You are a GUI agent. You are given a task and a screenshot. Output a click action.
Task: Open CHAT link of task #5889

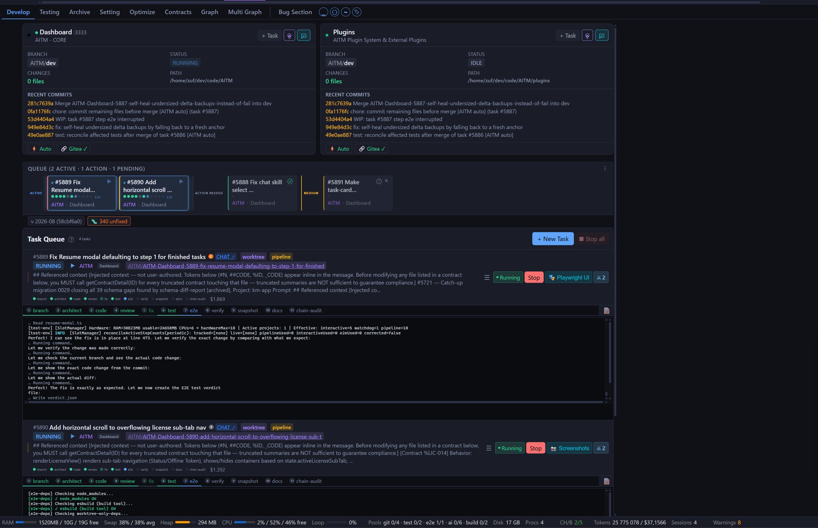pyautogui.click(x=225, y=257)
